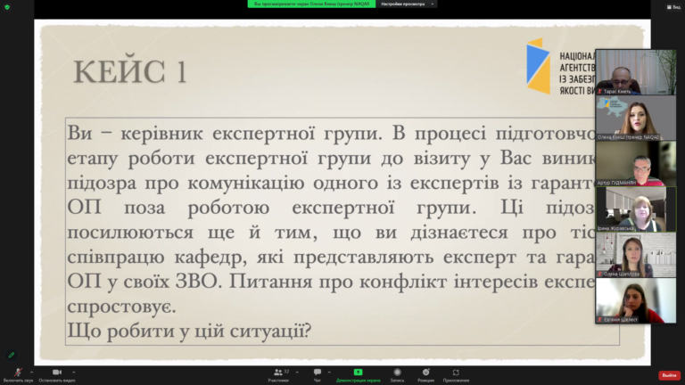
Task: Select Артур Гудманян's video thumbnail
Action: 636,164
